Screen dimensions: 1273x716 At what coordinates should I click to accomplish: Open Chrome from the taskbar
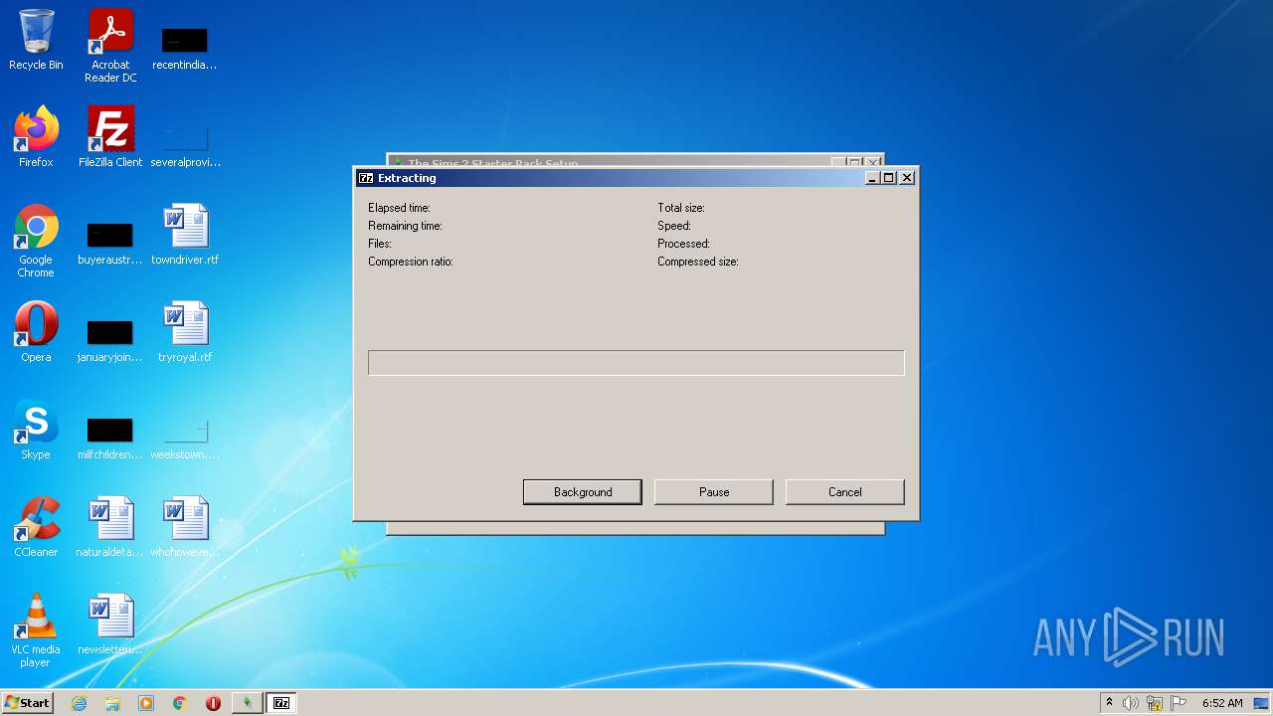(x=180, y=703)
